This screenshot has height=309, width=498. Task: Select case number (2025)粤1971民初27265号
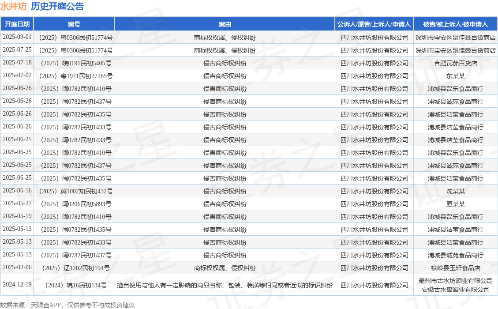click(76, 76)
